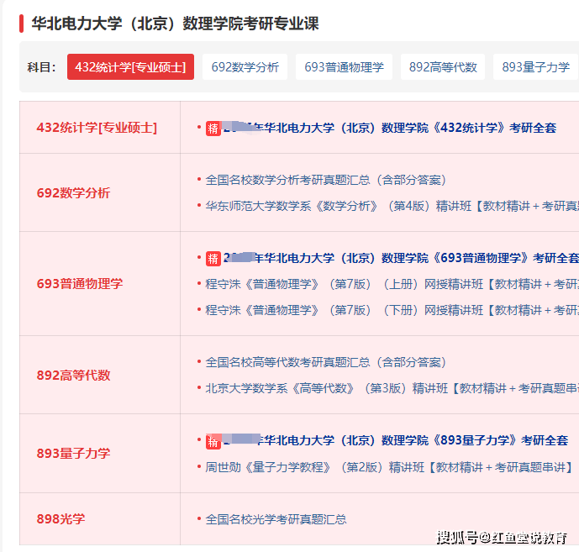Switch to the 692数学分析 subject tab
The width and height of the screenshot is (579, 552).
pos(245,67)
